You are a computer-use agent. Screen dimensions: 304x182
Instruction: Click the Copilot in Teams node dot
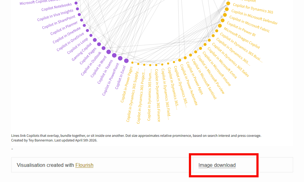point(114,55)
